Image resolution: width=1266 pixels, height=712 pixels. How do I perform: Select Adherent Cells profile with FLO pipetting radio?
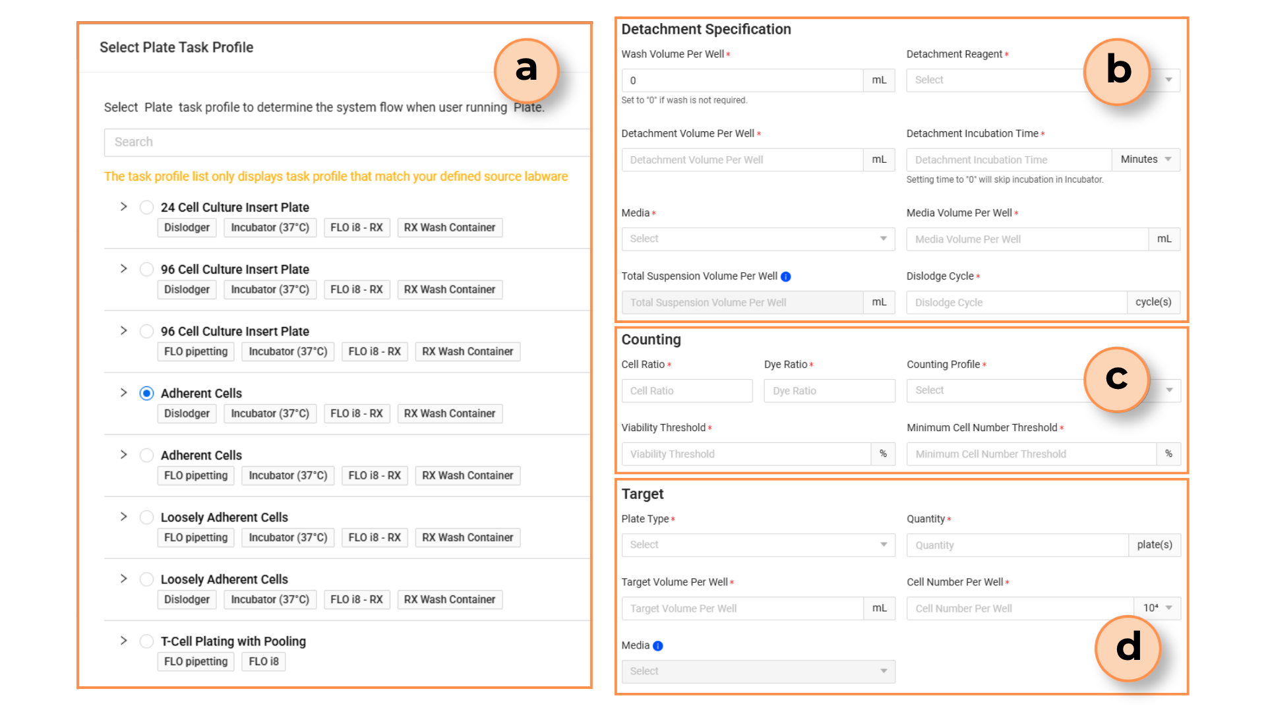[146, 455]
